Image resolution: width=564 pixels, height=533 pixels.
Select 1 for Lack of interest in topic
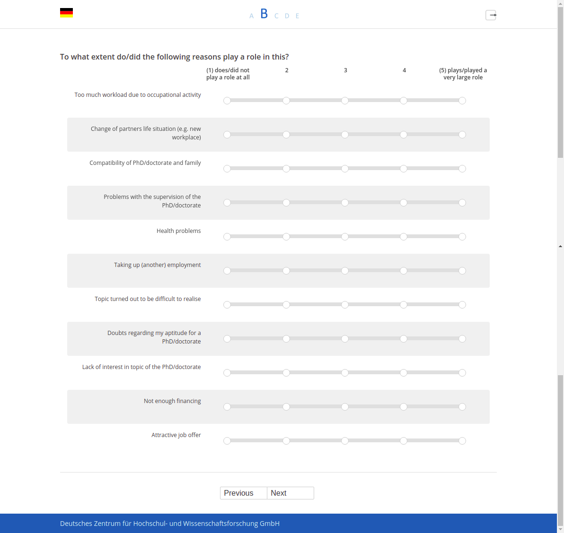[x=227, y=373]
